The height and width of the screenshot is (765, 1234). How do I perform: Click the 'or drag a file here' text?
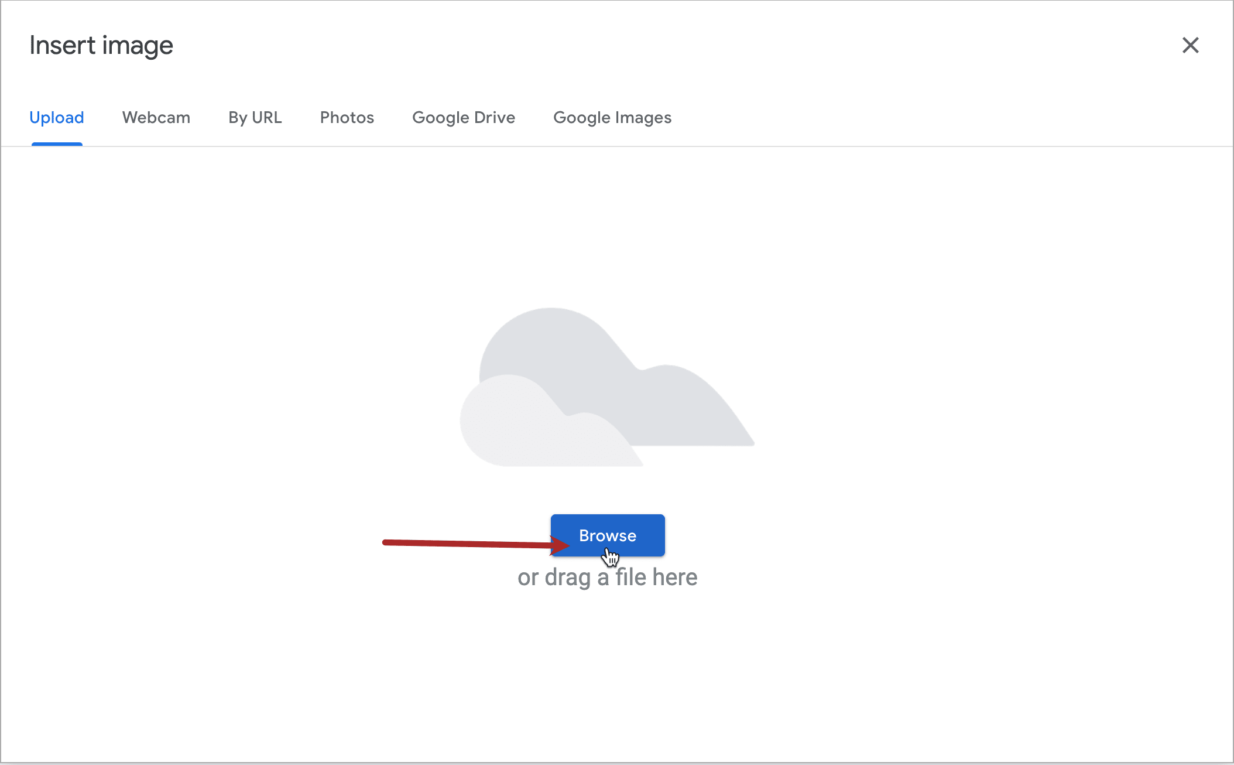tap(607, 578)
